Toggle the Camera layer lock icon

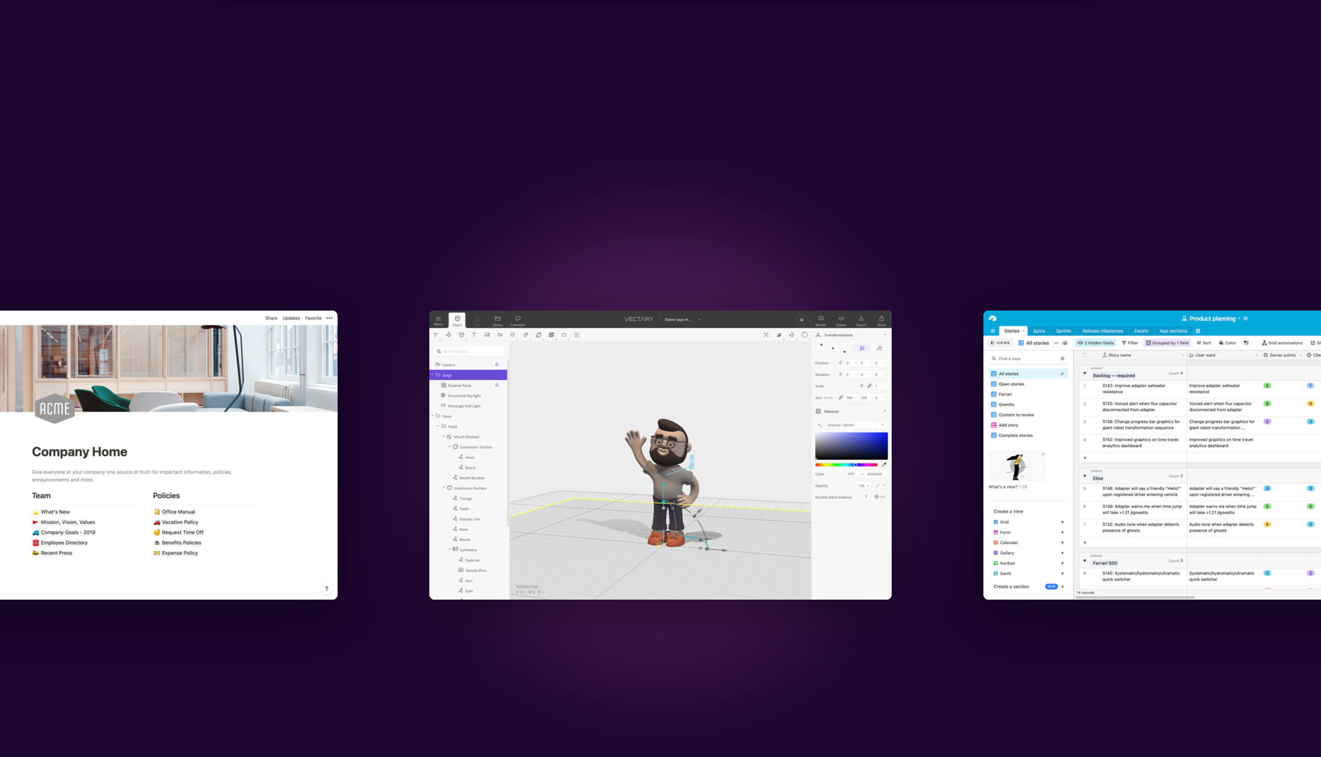click(497, 364)
